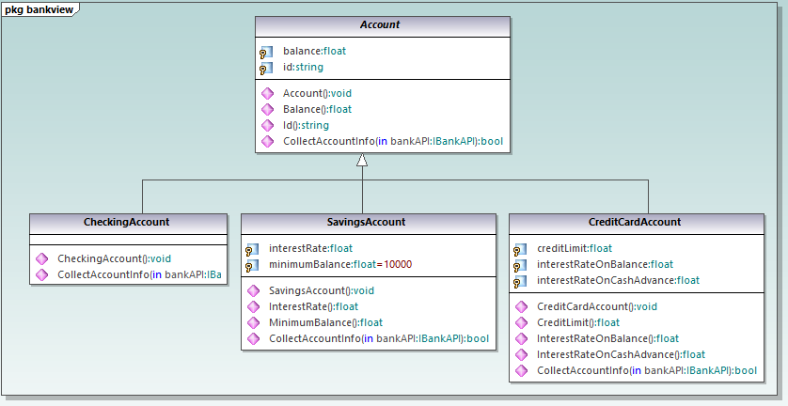Click the diamond icon next to CreditCardAccount():void

click(x=520, y=306)
